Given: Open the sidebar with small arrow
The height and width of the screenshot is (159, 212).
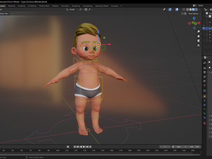Looking at the screenshot, I should click(201, 19).
